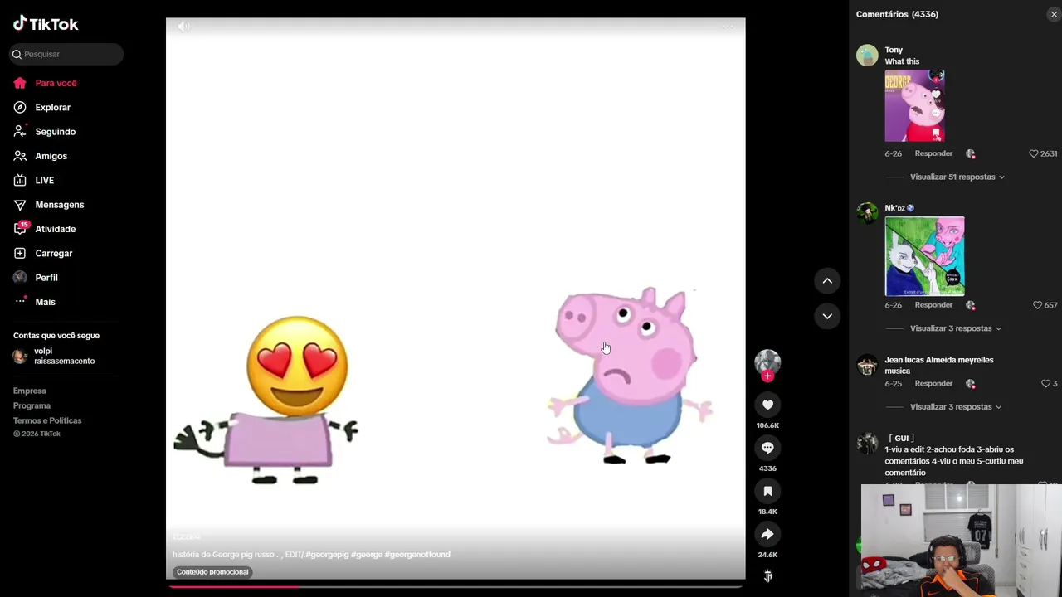The image size is (1062, 597).
Task: Bookmark the video showing 18.4K saves
Action: click(x=767, y=491)
